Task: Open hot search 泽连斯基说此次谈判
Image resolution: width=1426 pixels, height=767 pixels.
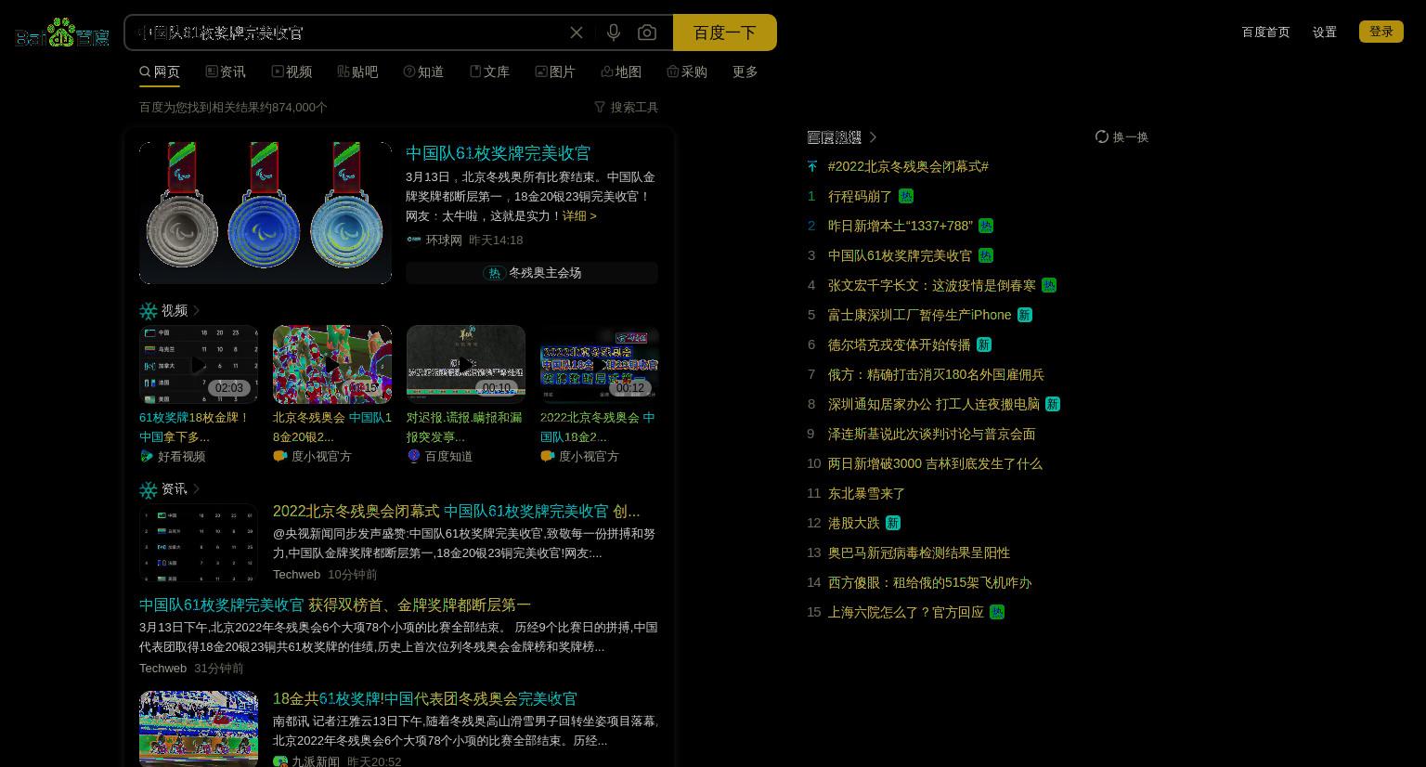Action: tap(931, 434)
